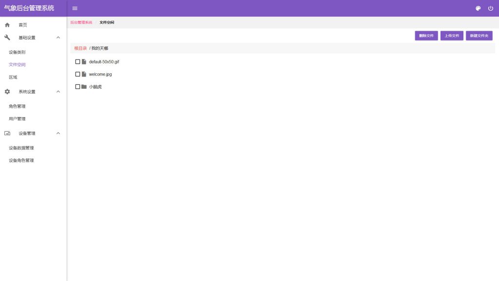499x281 pixels.
Task: Open the theme palette icon
Action: [x=478, y=8]
